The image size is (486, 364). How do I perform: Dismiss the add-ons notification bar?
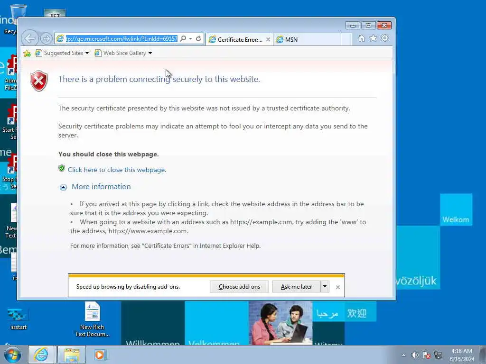pyautogui.click(x=338, y=287)
